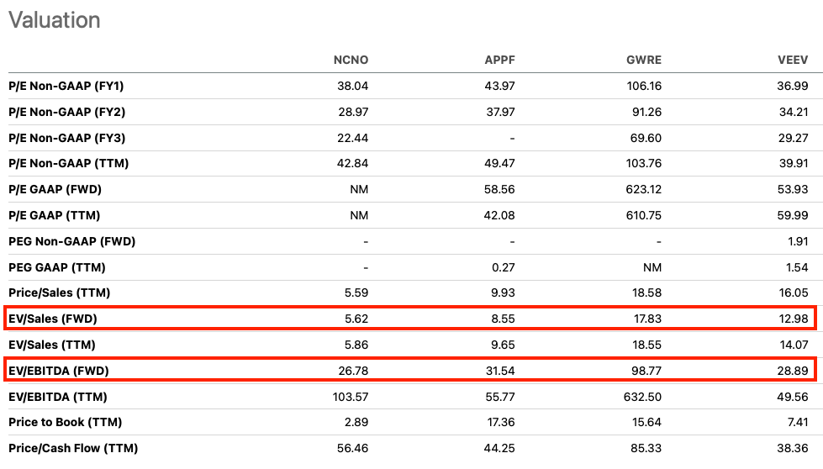Image resolution: width=823 pixels, height=469 pixels.
Task: Click the P/E Non-GAAP (TTM) row label
Action: 68,163
